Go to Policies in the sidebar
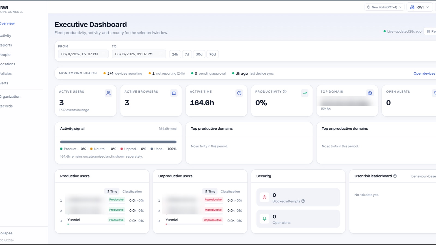 [x=6, y=73]
